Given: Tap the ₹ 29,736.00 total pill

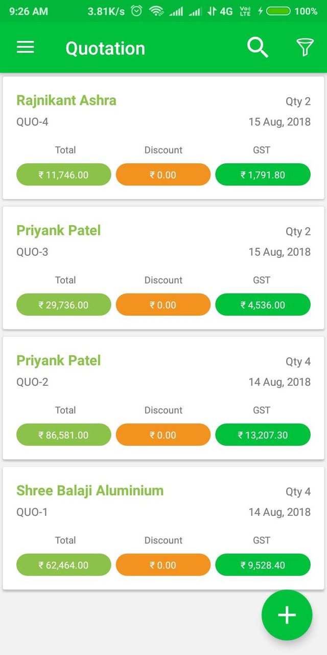Looking at the screenshot, I should (64, 304).
